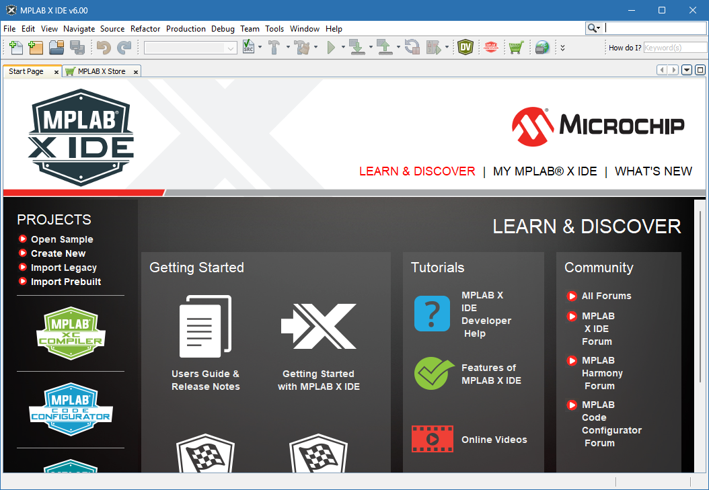Viewport: 709px width, 490px height.
Task: Open the Source menu
Action: click(112, 28)
